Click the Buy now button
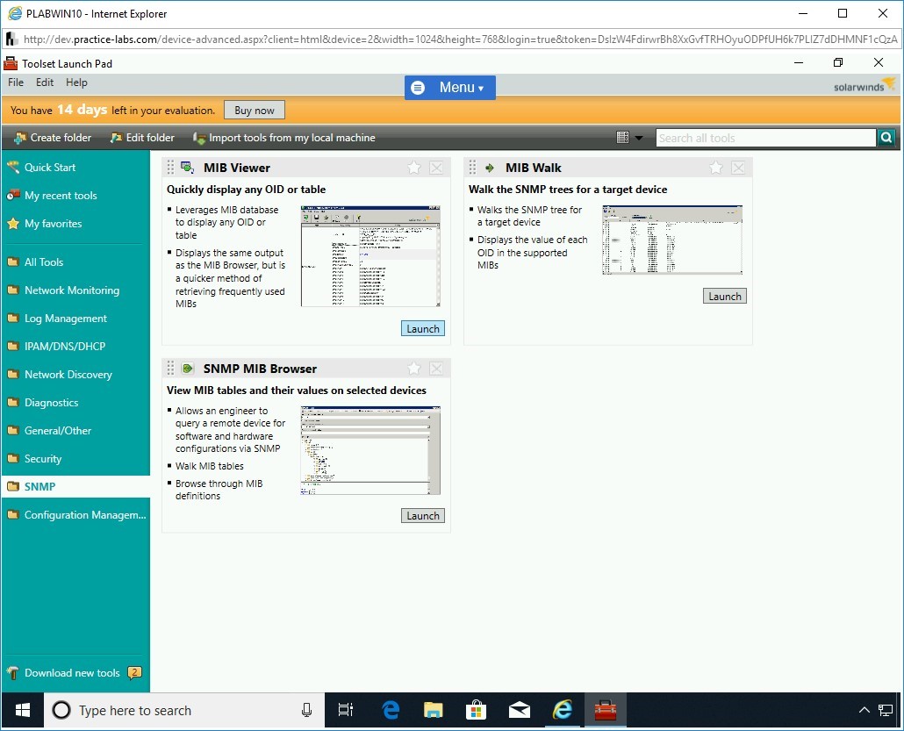The height and width of the screenshot is (731, 904). 255,111
